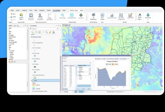Screen dimensions: 165x112
Task: Click Open in the Project group
Action: coord(13,16)
